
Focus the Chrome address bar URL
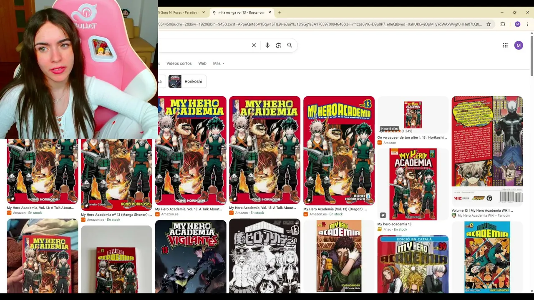coord(320,24)
